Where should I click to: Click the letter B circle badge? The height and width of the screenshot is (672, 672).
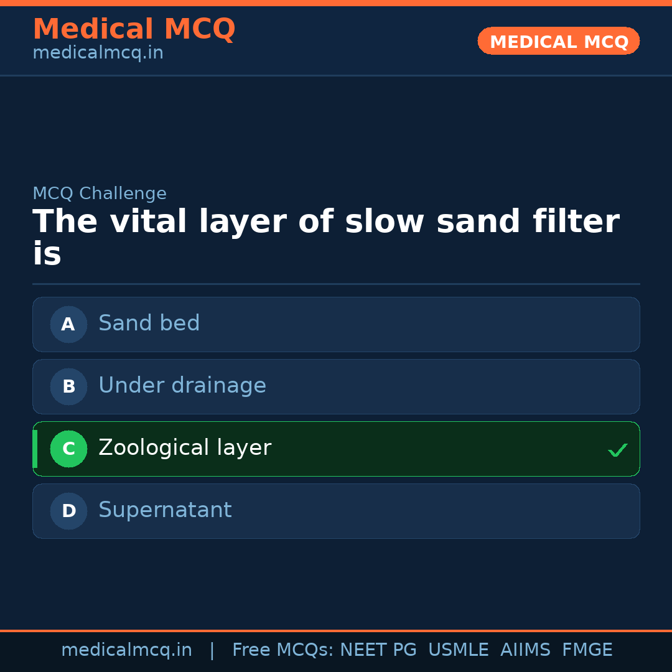coord(68,386)
